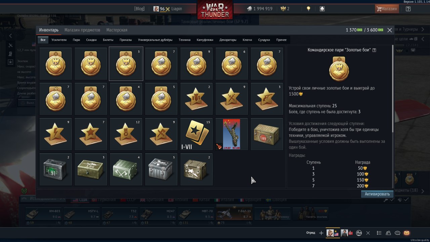Image resolution: width=430 pixels, height=242 pixels.
Task: Click the Активировать button
Action: tap(377, 194)
